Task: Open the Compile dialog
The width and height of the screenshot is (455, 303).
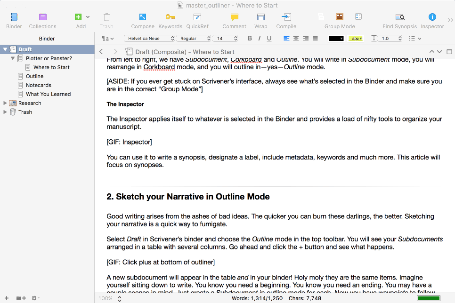Action: pos(286,17)
